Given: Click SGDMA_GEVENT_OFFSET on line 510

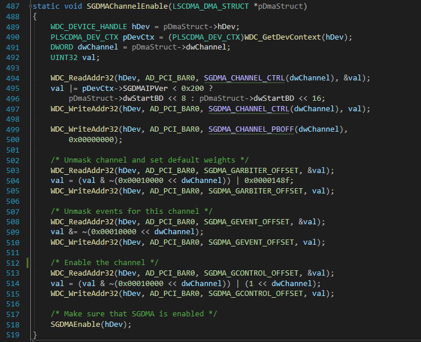Looking at the screenshot, I should [251, 242].
